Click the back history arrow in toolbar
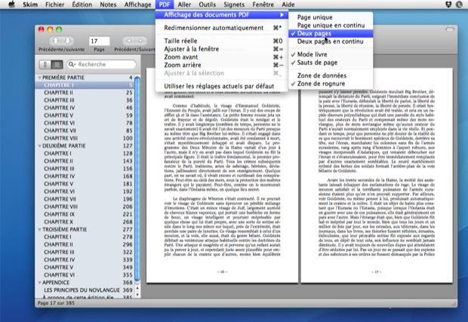 [128, 41]
